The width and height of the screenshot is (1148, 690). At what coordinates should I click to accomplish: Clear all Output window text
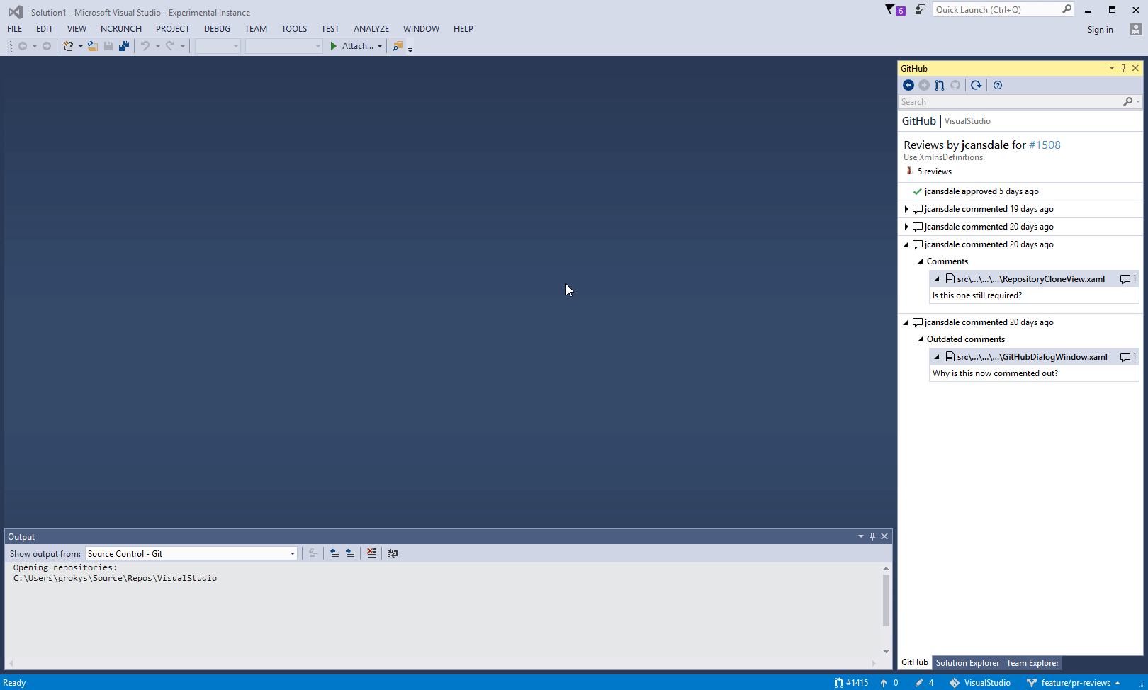(371, 553)
